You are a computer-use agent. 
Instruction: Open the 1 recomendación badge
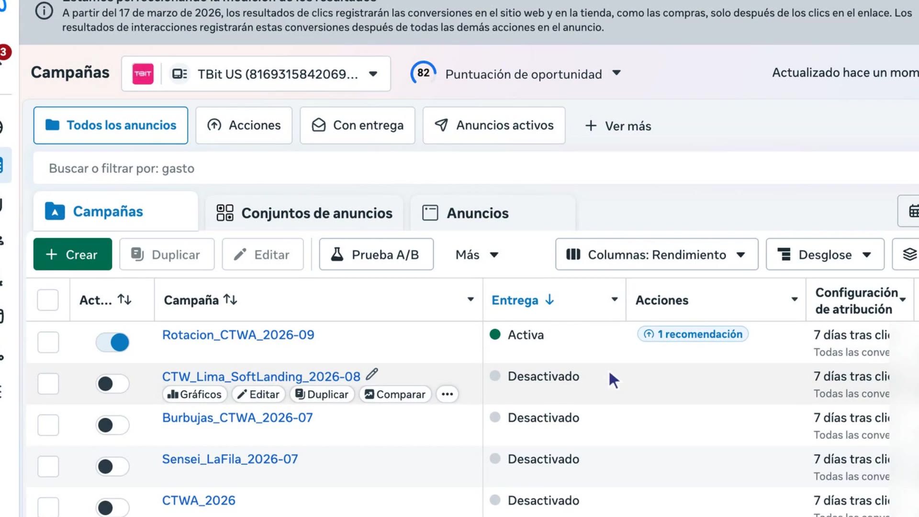(693, 334)
